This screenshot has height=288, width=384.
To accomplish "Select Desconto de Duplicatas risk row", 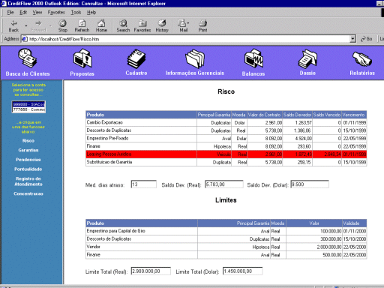I will tap(226, 130).
